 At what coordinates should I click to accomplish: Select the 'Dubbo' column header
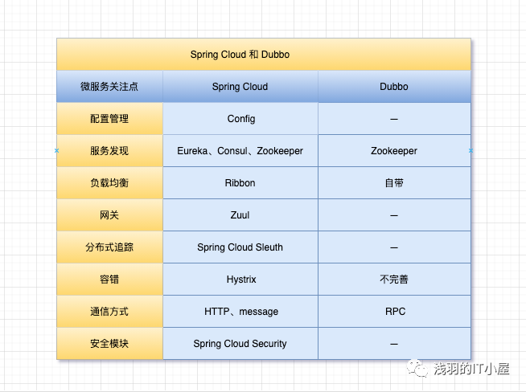(x=394, y=87)
